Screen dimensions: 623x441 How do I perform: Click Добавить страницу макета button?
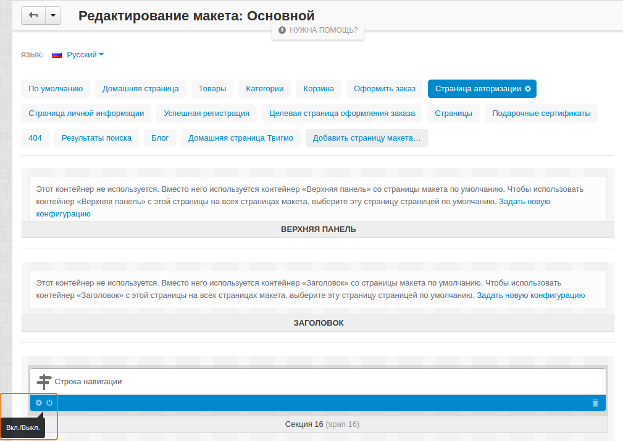[366, 138]
